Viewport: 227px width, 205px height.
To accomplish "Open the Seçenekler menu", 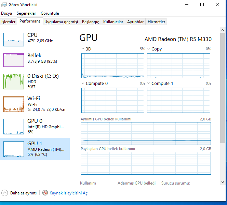I will 26,13.
